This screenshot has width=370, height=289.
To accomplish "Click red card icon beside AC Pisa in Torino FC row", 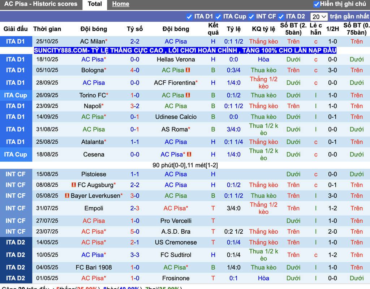I will click(x=188, y=95).
